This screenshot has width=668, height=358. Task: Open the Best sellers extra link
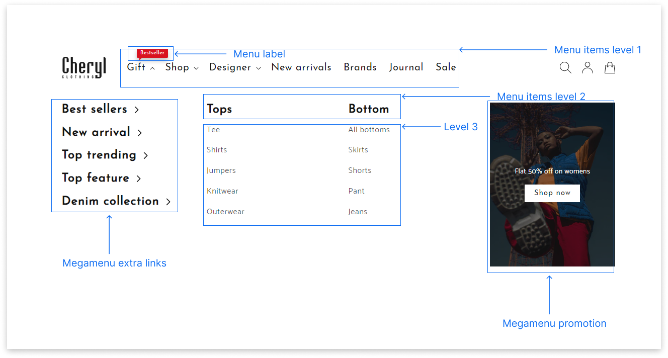point(95,109)
